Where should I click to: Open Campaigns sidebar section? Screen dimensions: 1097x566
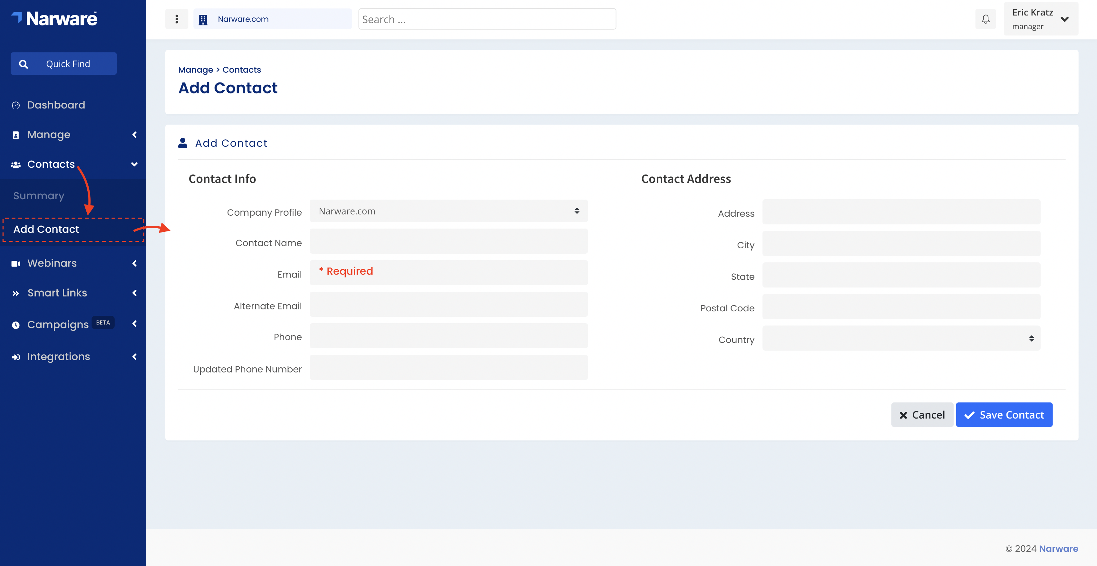(58, 324)
